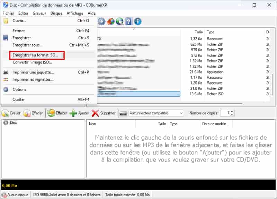Click the floppy disk icon beside Enregistrer

click(x=6, y=38)
